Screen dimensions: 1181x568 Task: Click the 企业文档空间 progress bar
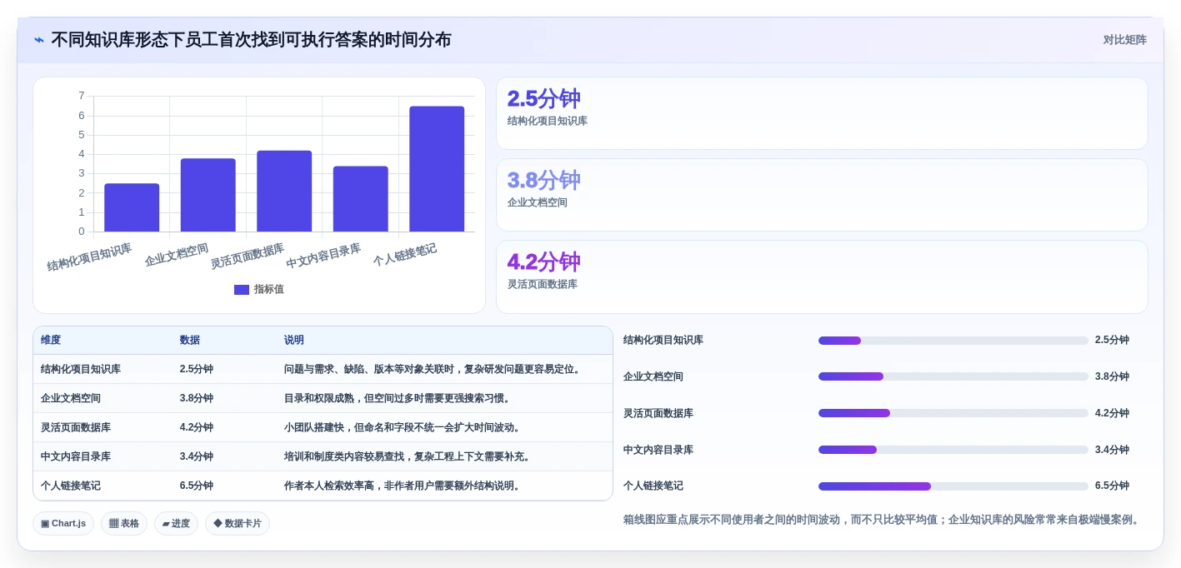pyautogui.click(x=953, y=376)
